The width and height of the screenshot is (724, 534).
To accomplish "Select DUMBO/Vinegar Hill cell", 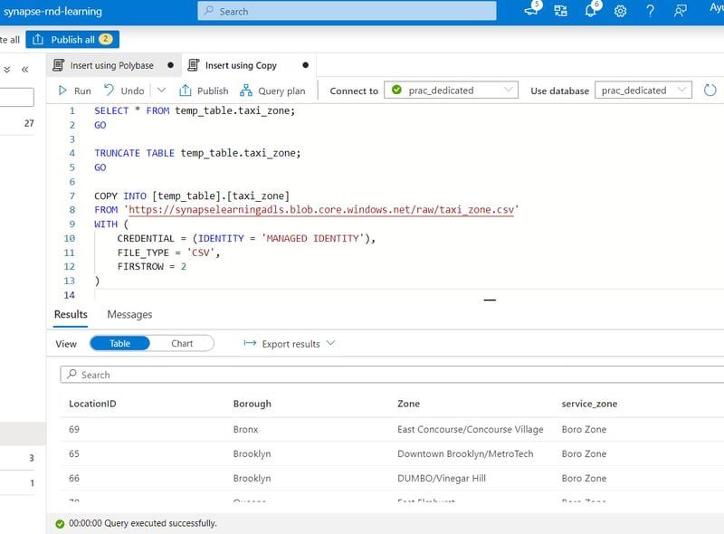I will coord(442,478).
